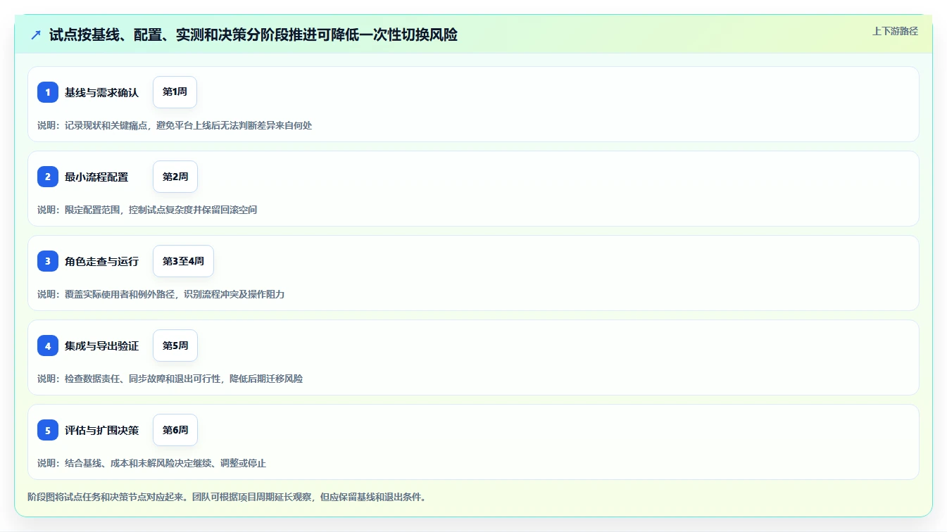This screenshot has width=947, height=532.
Task: Click the arrow icon beside the headline
Action: [36, 34]
